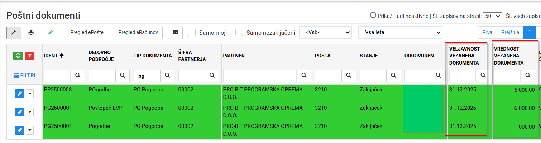
Task: Open the Vsa leta year dropdown
Action: (x=401, y=33)
